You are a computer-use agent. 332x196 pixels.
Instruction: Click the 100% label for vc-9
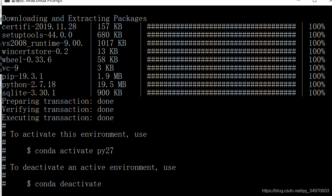click(317, 68)
